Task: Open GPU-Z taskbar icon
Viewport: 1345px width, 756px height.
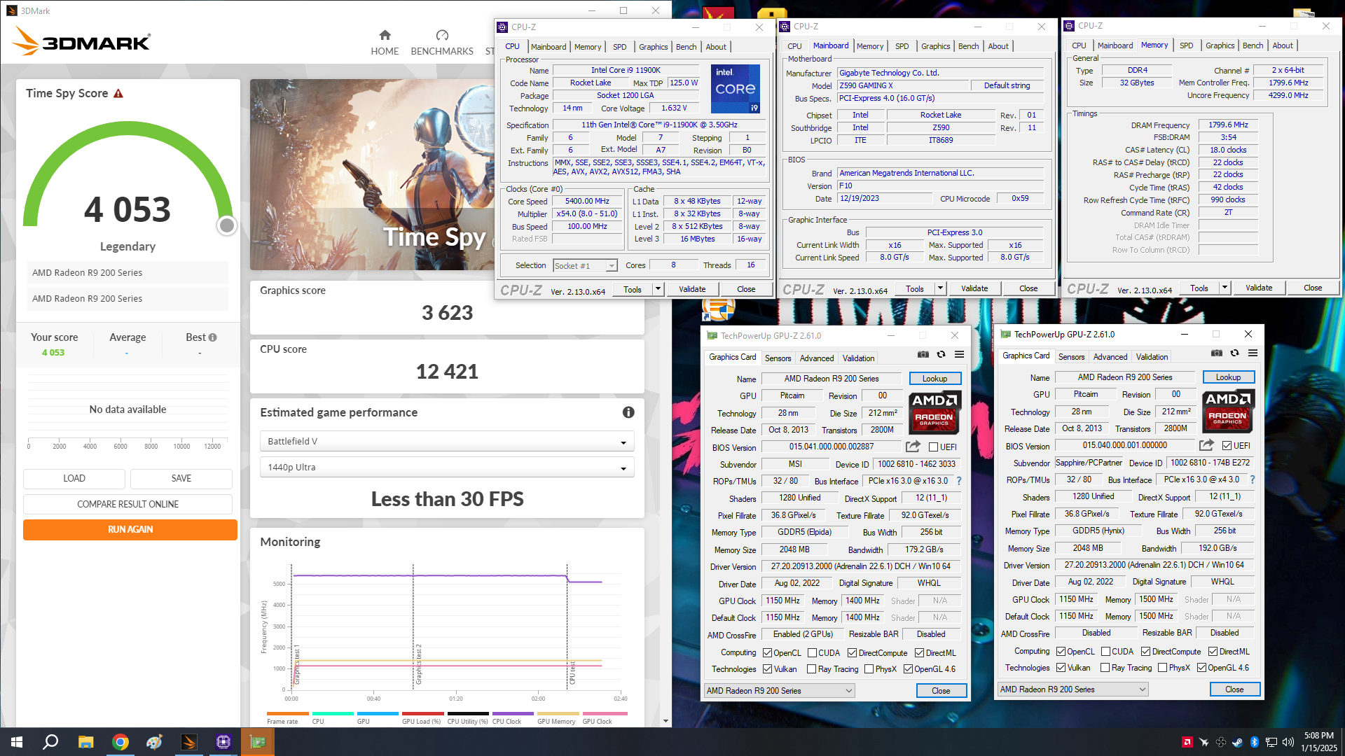Action: click(258, 742)
